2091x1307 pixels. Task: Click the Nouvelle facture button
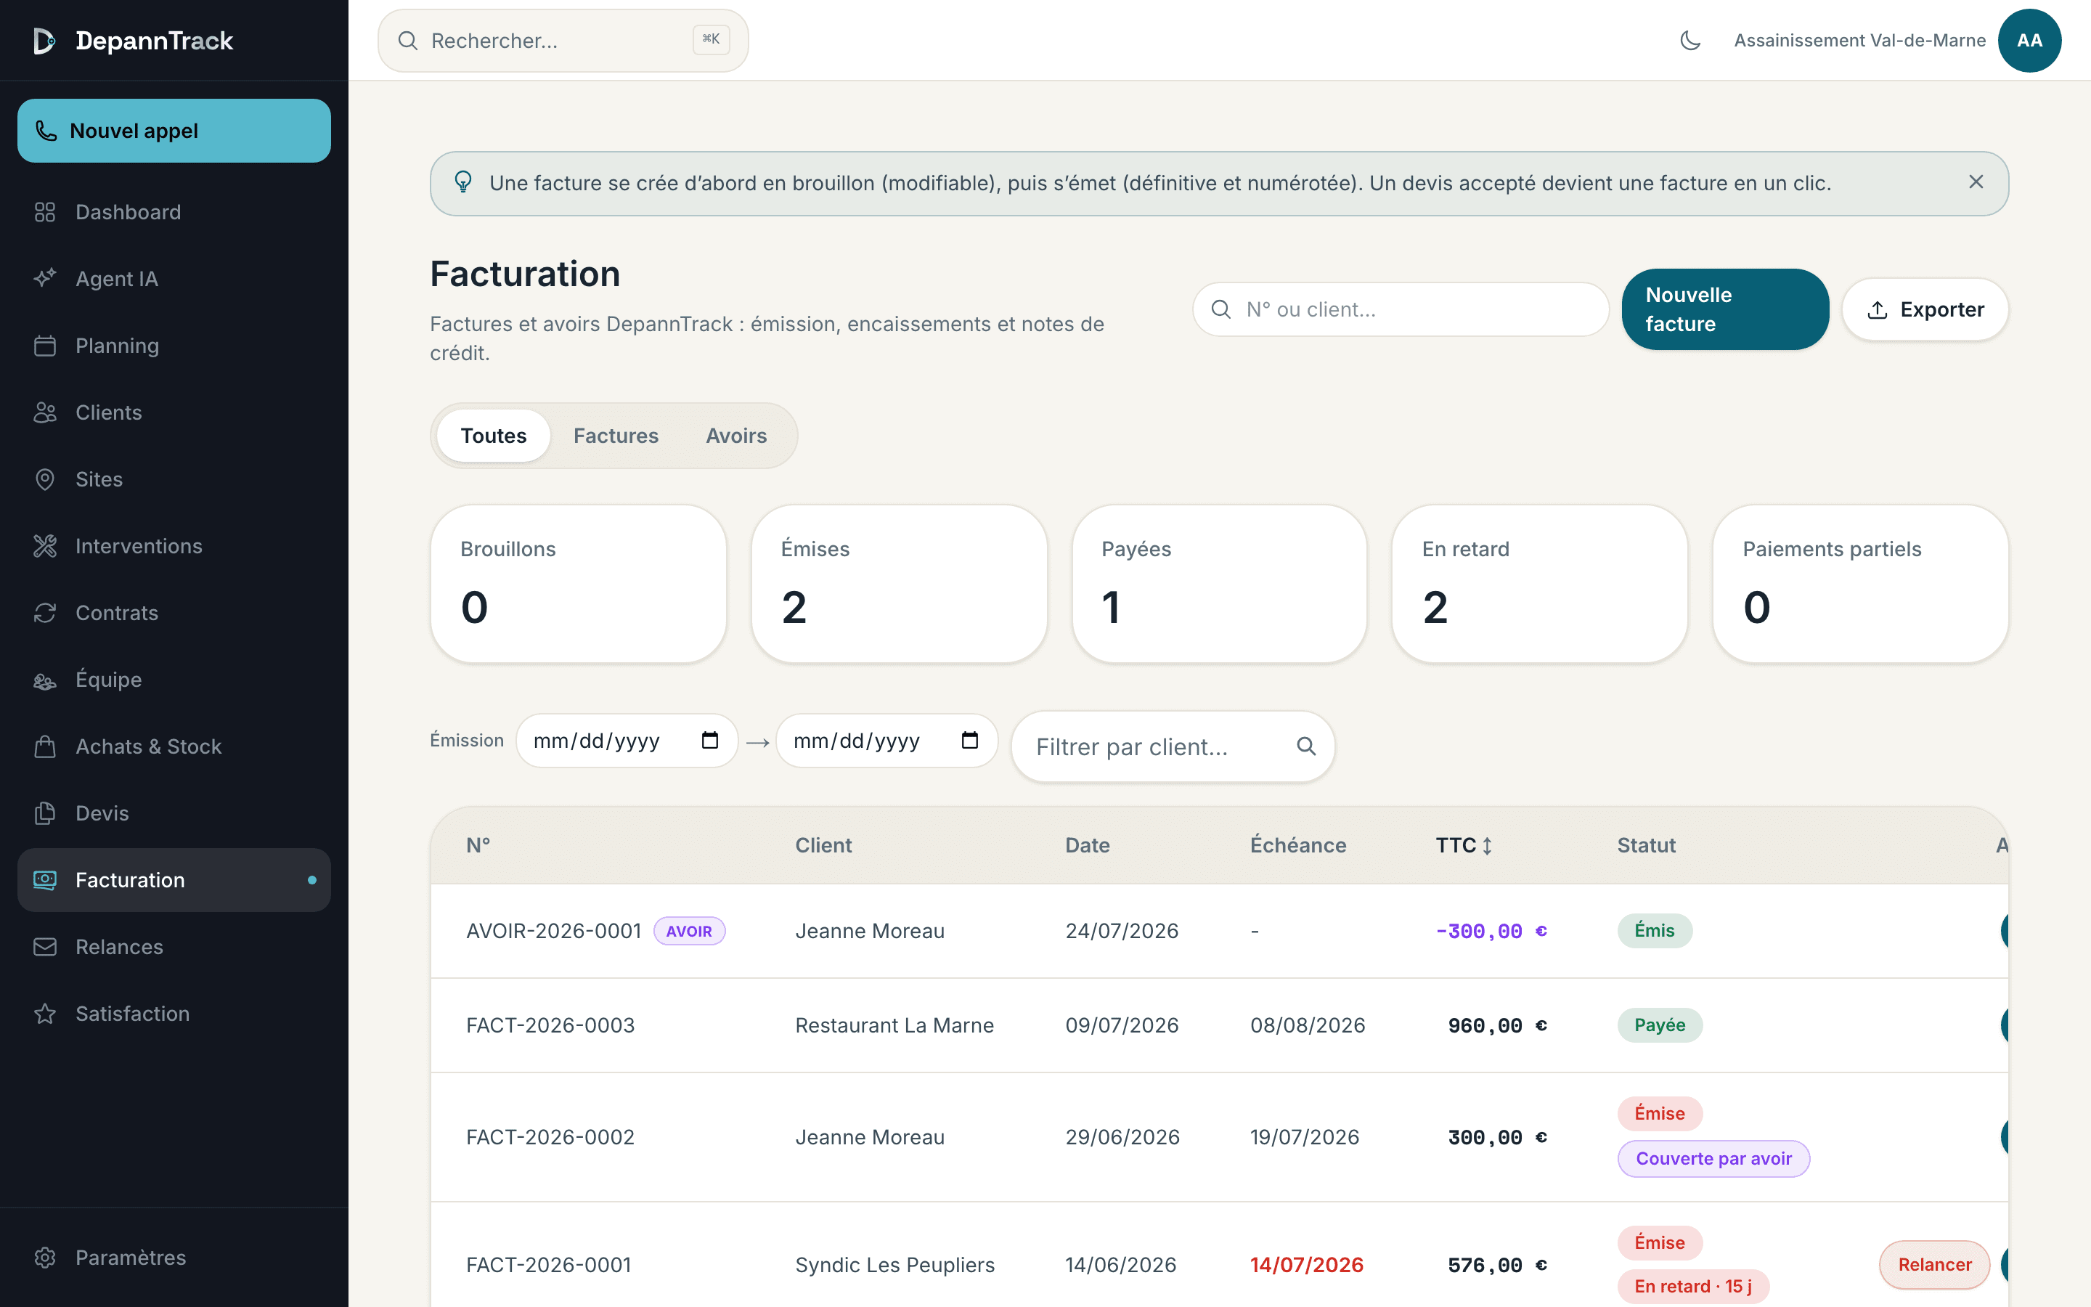click(1724, 309)
